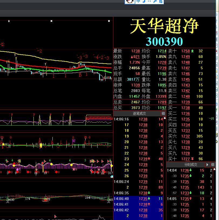Select the 14:06:42 tick with 35 lots
This screenshot has width=219, height=220.
[x=138, y=210]
